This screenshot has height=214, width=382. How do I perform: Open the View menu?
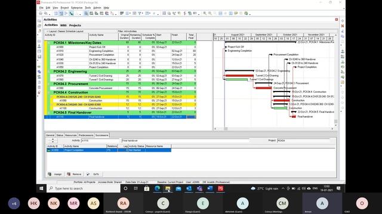tap(56, 8)
